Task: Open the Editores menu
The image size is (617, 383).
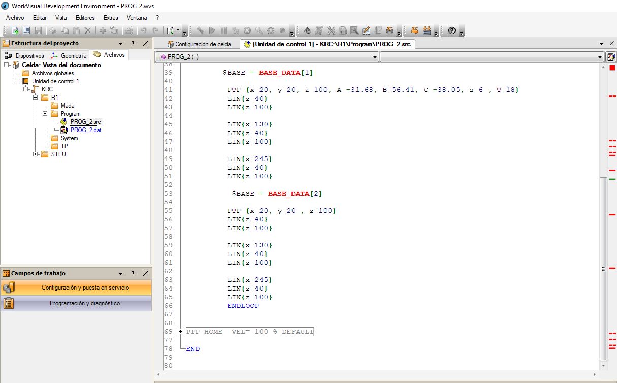Action: pyautogui.click(x=85, y=17)
